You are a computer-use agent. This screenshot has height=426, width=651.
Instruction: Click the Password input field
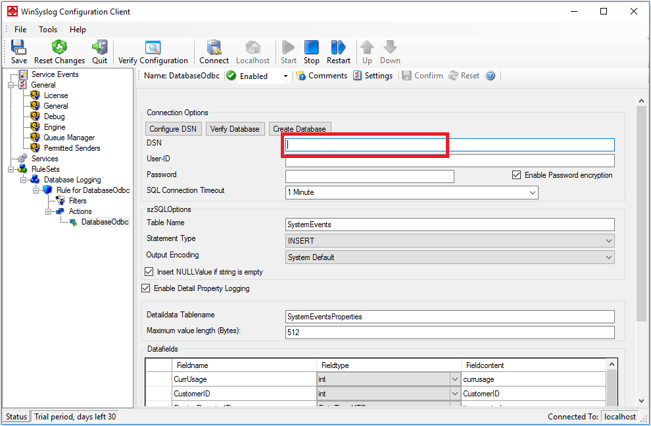pos(370,176)
